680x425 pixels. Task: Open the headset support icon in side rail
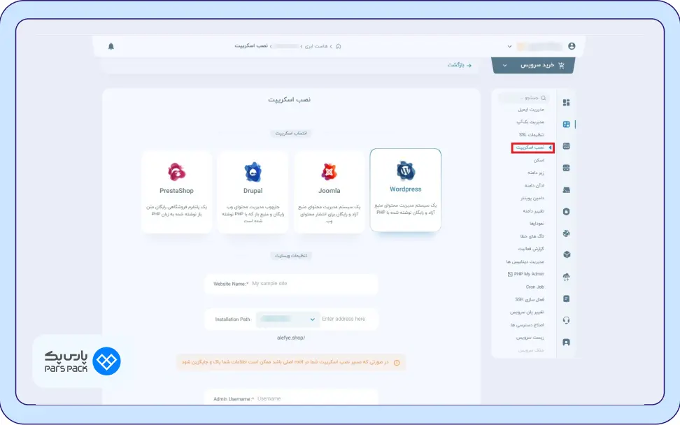[x=567, y=321]
